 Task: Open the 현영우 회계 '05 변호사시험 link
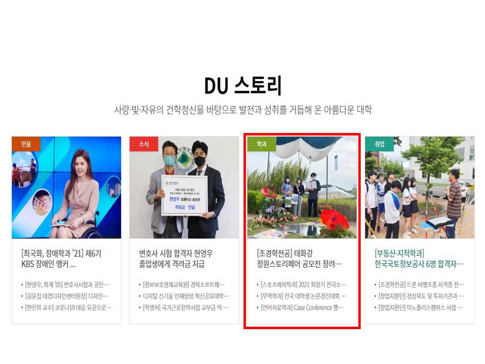(67, 285)
